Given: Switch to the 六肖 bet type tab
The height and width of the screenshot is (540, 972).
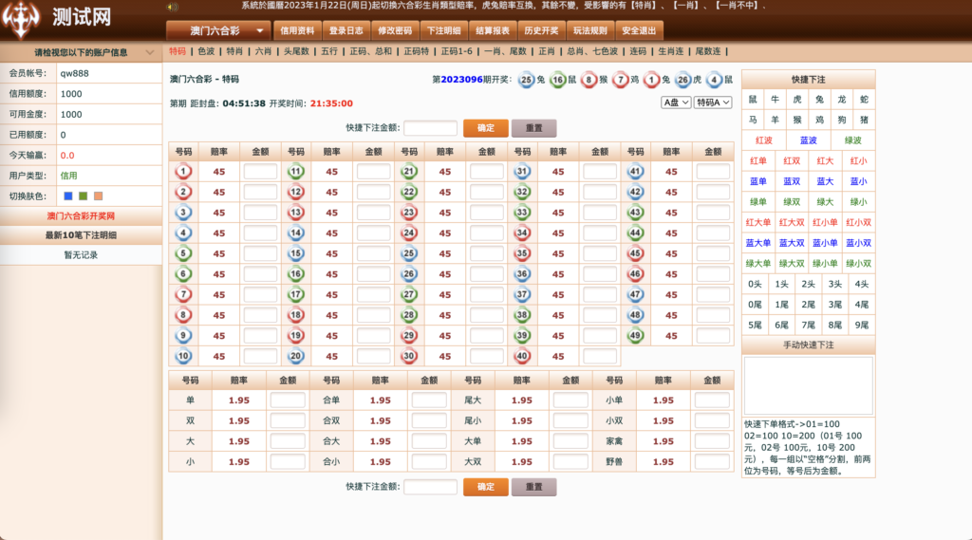Looking at the screenshot, I should coord(263,51).
